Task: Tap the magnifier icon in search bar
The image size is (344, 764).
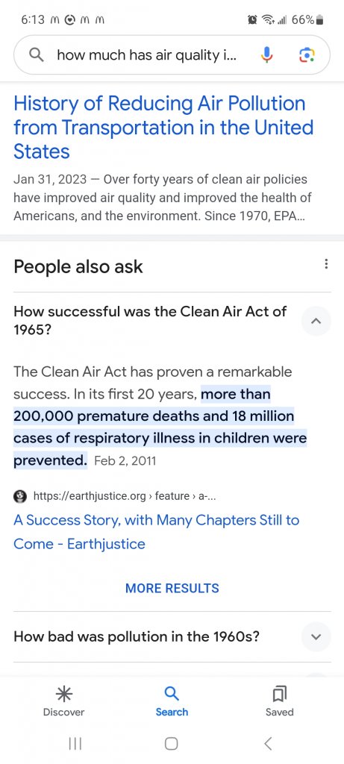Action: (37, 55)
